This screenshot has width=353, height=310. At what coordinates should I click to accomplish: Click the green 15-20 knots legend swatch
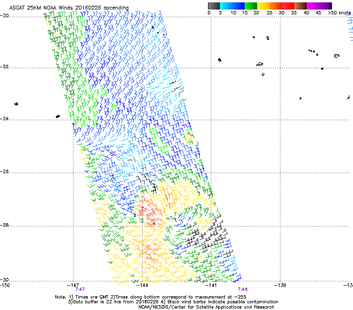[x=251, y=6]
